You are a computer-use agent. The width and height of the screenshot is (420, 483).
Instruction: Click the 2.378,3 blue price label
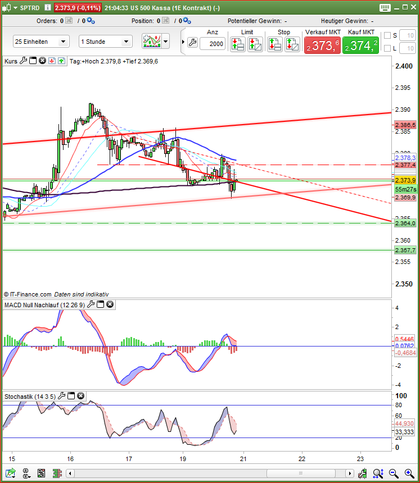(405, 158)
